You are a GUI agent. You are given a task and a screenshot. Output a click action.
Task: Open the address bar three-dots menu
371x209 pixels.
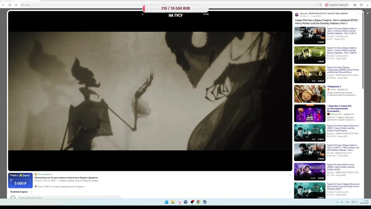(x=317, y=5)
